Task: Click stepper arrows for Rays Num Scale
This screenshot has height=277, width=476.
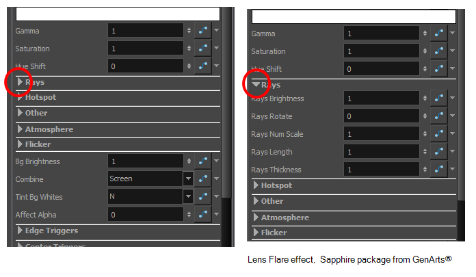Action: click(x=425, y=133)
